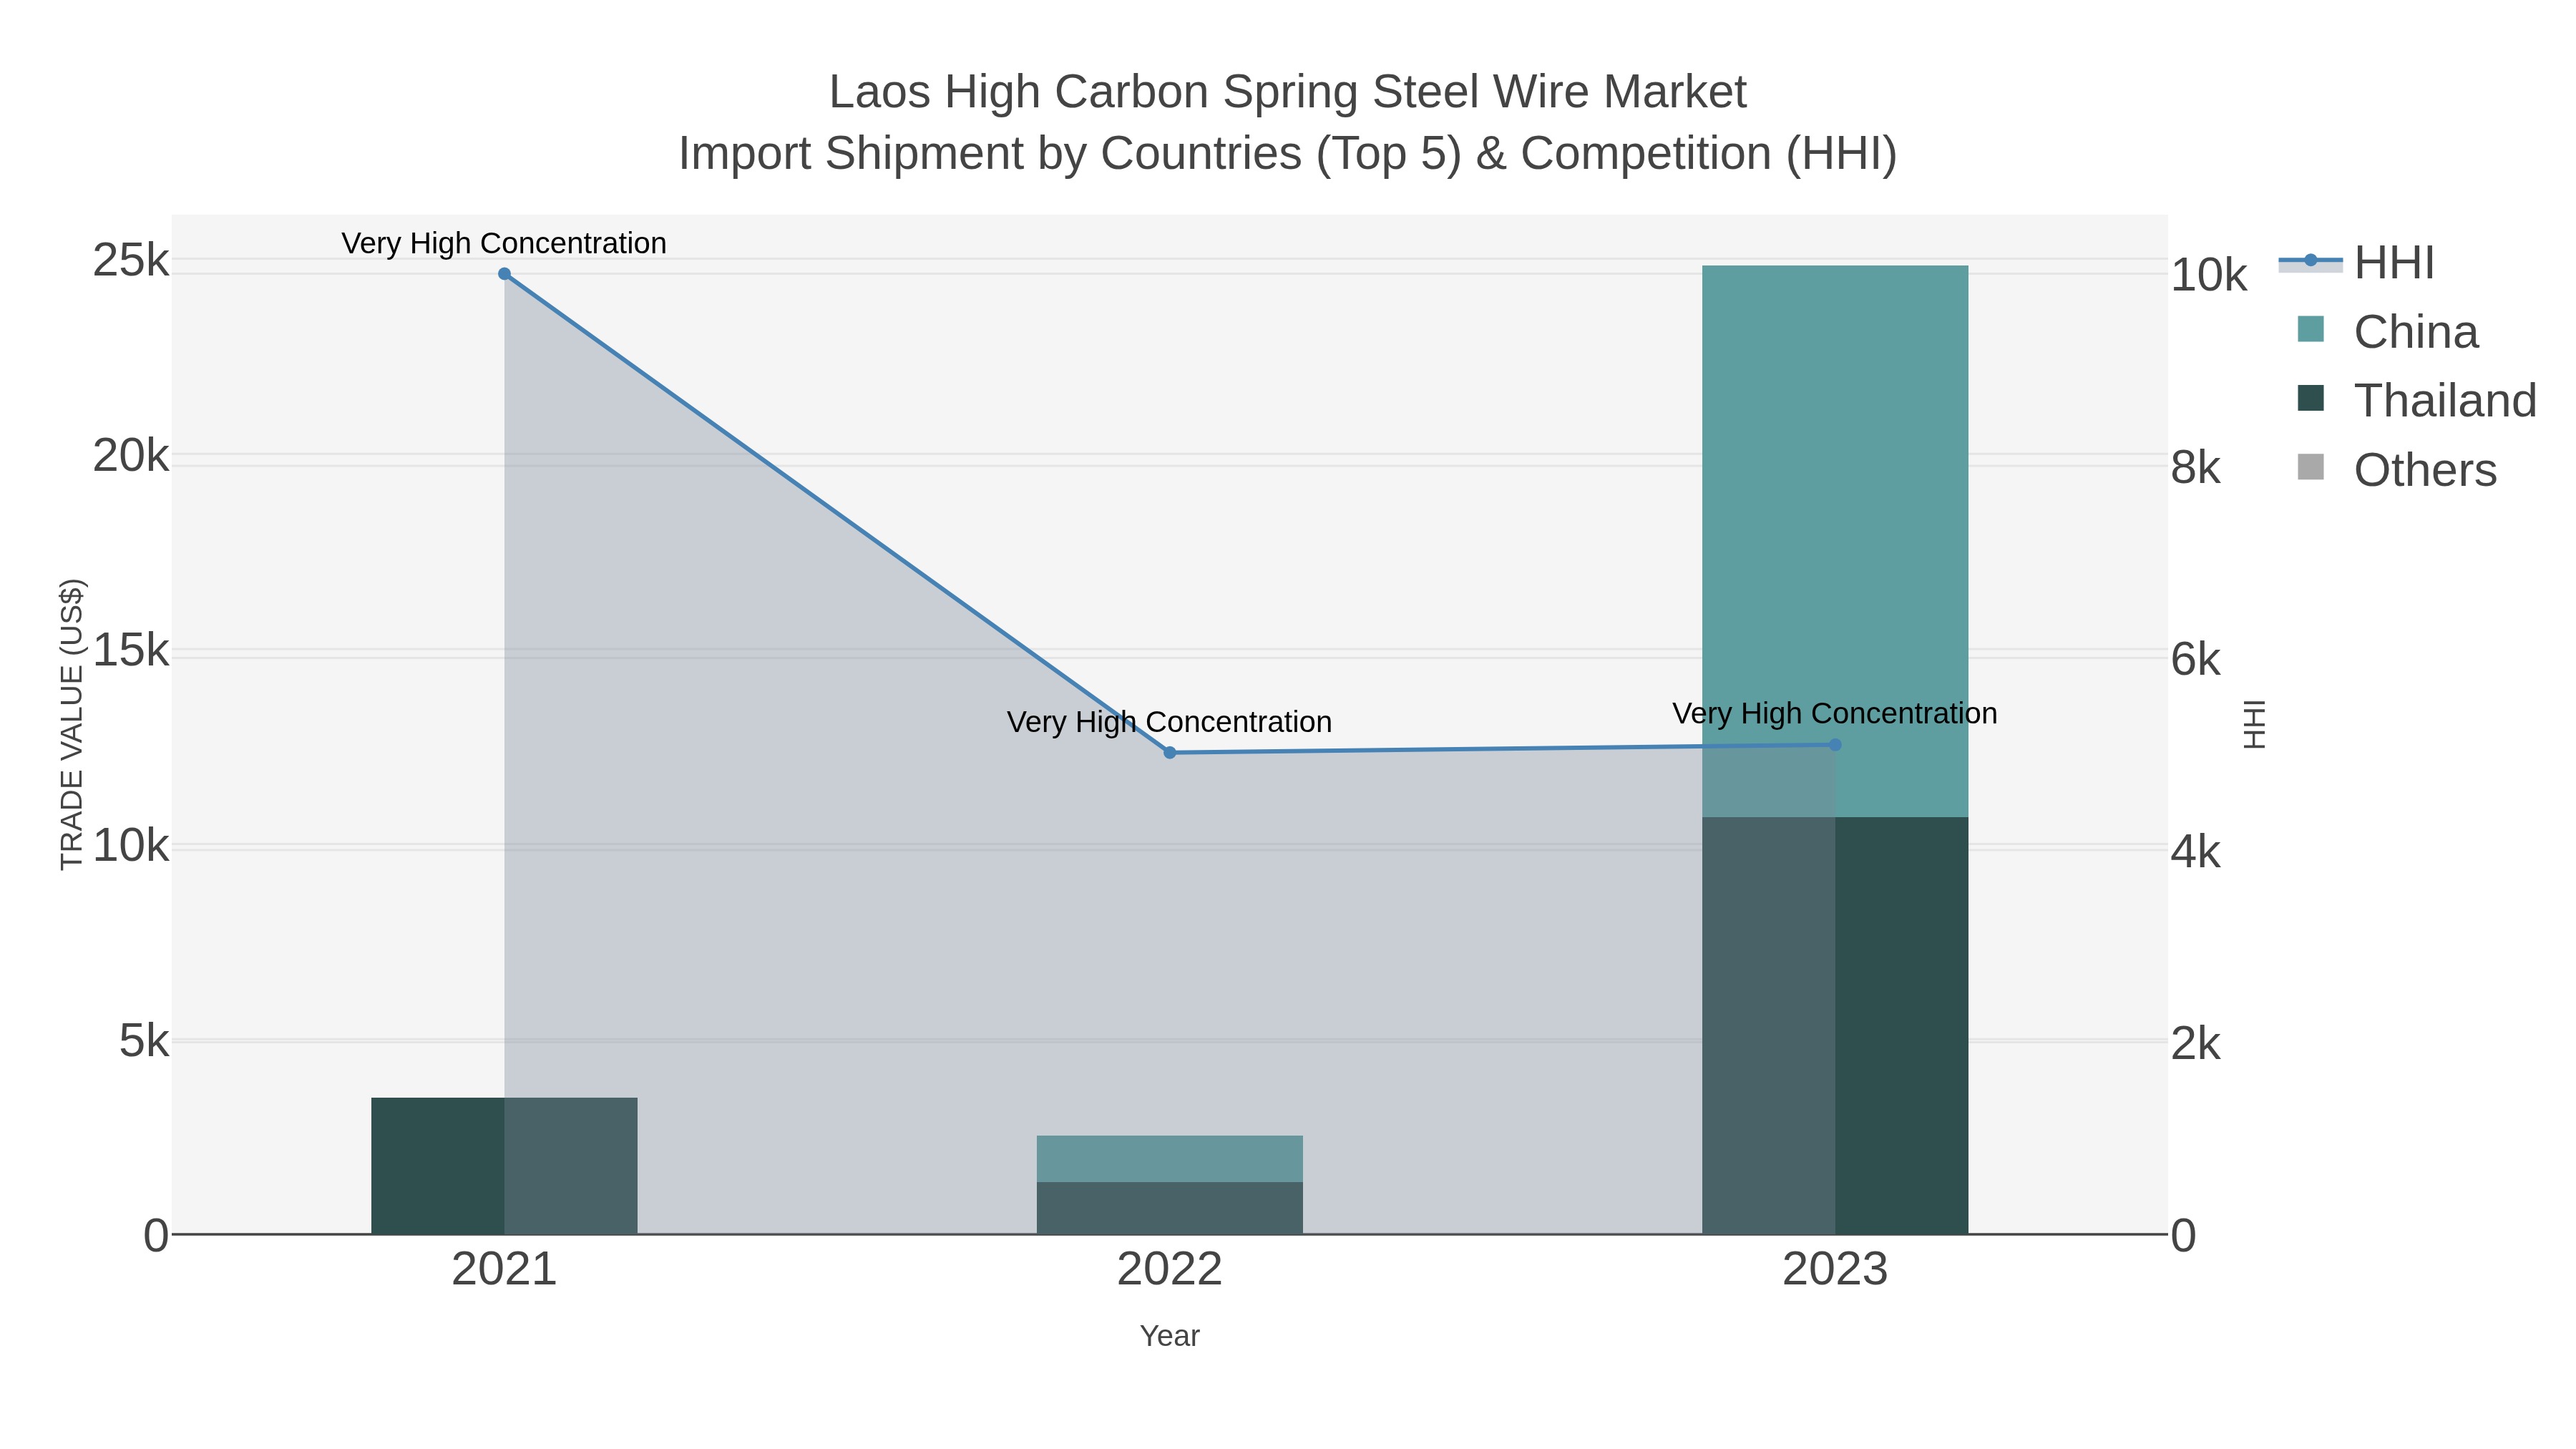Click the 10k left axis tick label

(131, 846)
